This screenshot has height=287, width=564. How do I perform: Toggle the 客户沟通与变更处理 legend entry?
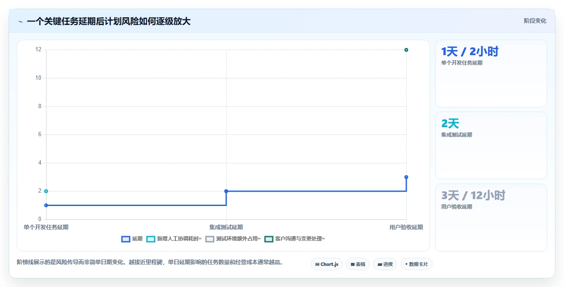pos(295,239)
